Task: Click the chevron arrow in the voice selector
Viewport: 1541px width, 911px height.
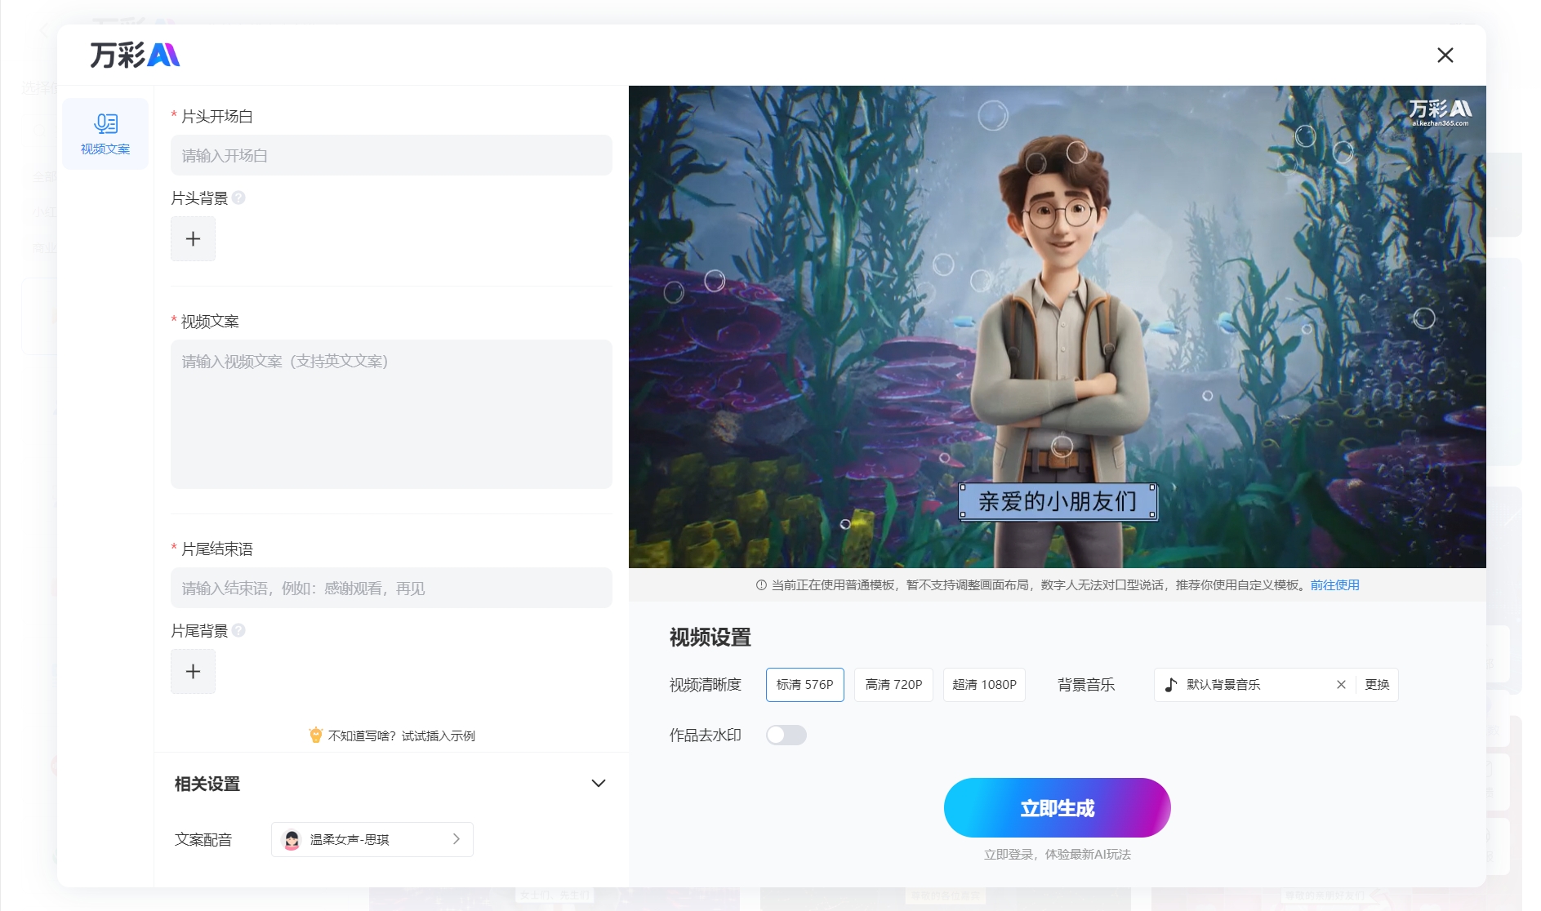Action: [x=457, y=839]
